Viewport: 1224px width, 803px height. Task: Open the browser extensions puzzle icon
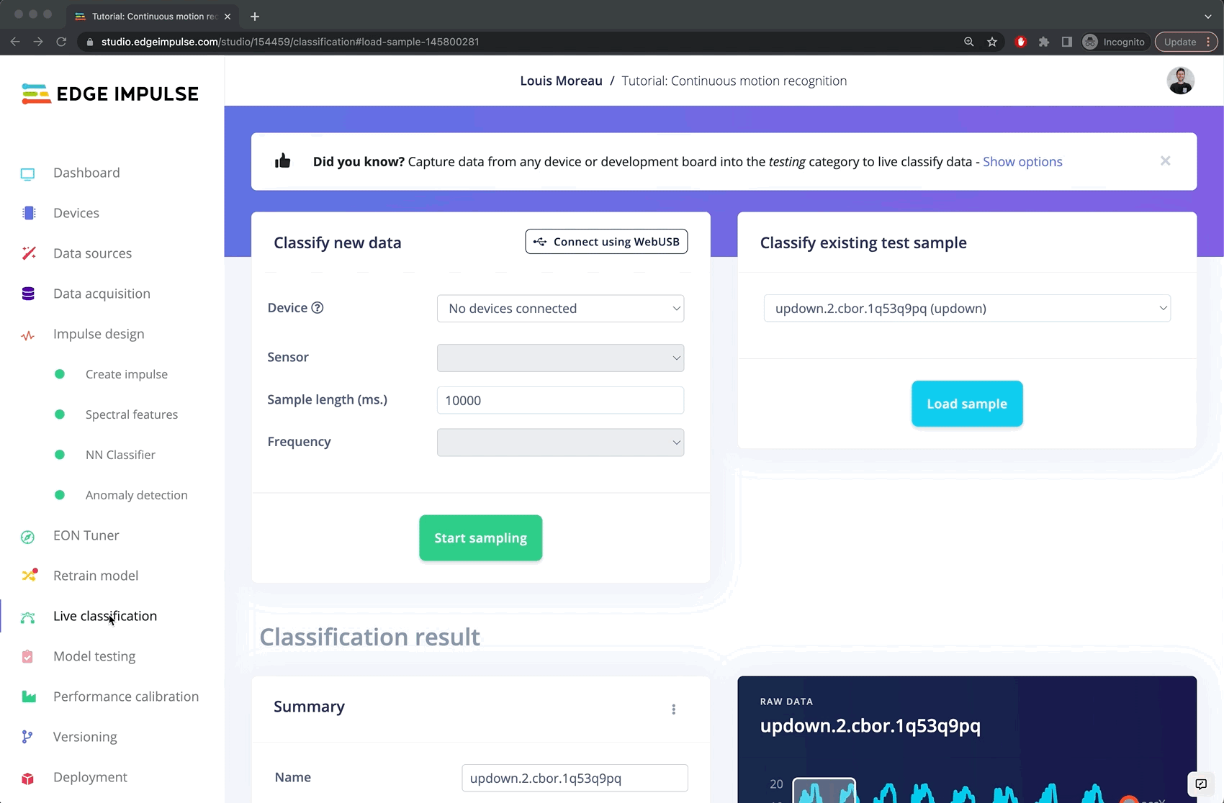tap(1044, 42)
